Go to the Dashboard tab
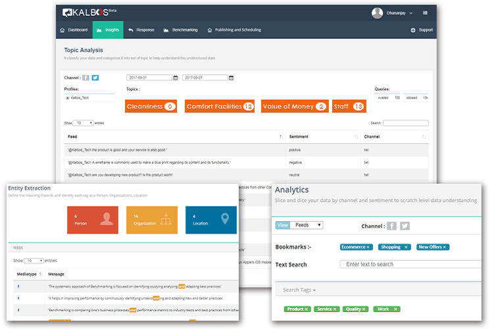 74,30
